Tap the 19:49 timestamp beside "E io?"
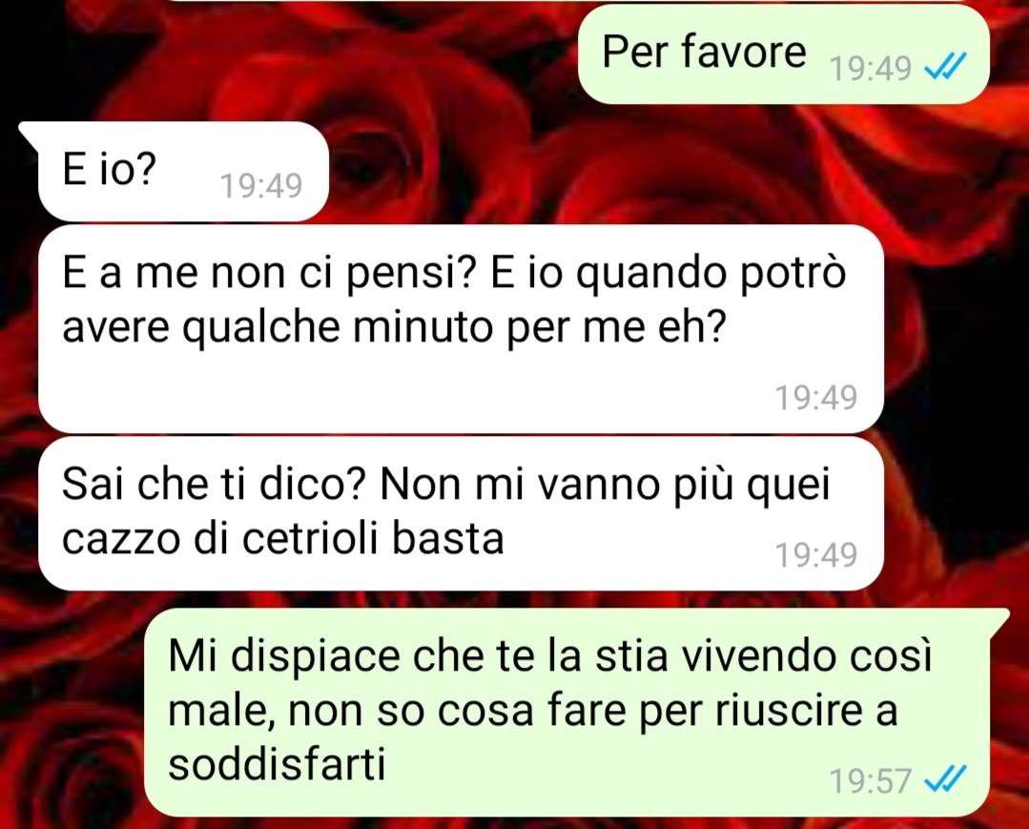The width and height of the screenshot is (1029, 829). [x=260, y=186]
